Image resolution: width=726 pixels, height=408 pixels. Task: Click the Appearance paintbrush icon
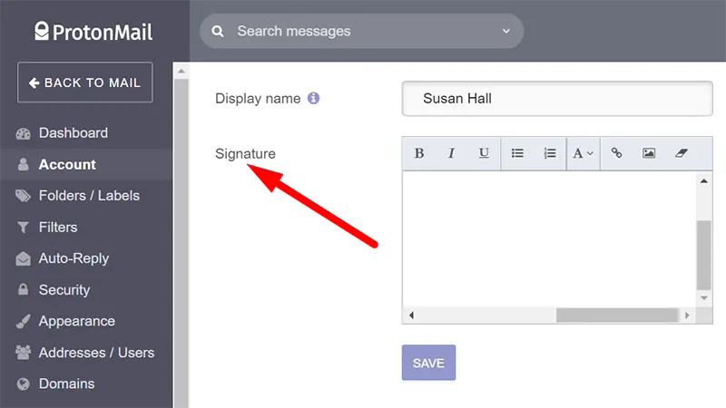24,321
